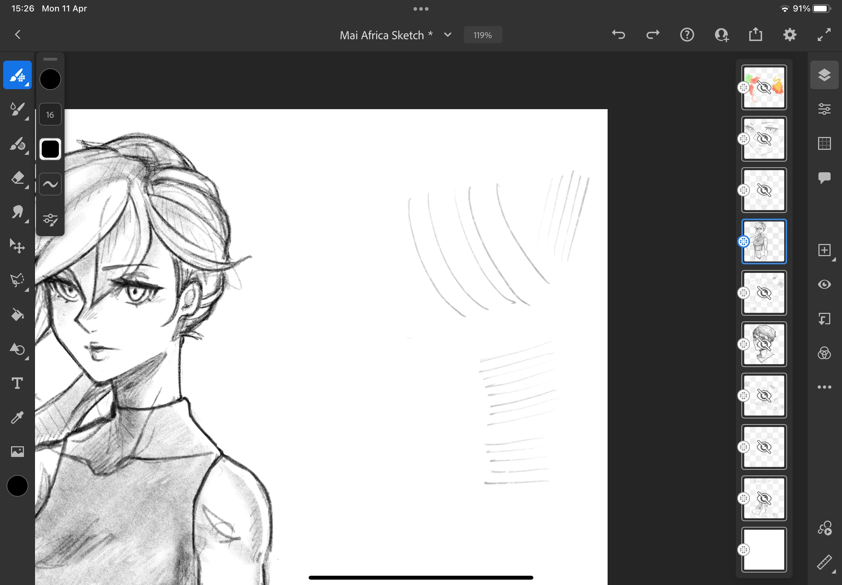Select the Fill bucket tool

[x=17, y=315]
